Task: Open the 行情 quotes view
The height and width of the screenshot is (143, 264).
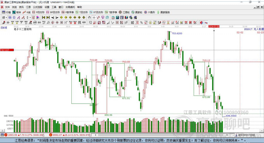Action: coord(6,12)
